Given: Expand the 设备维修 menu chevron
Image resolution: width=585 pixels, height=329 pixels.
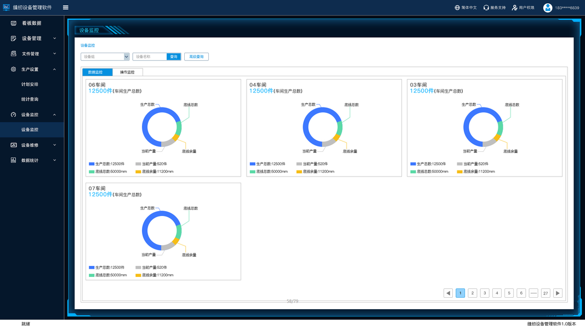Looking at the screenshot, I should pos(54,145).
